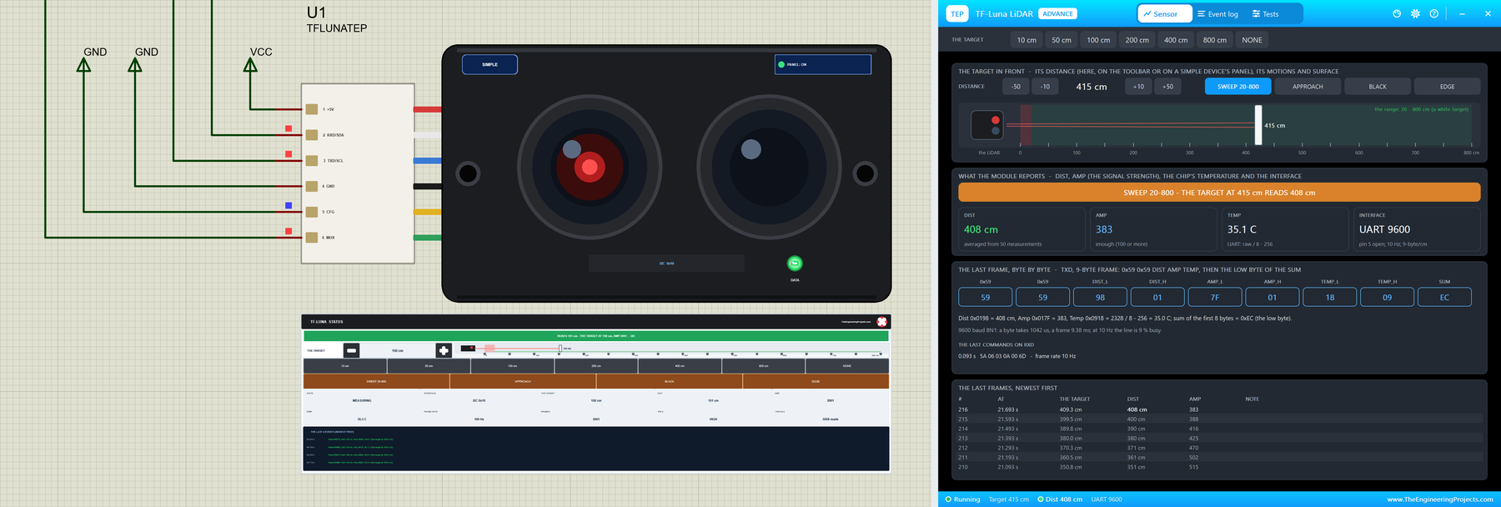The width and height of the screenshot is (1501, 507).
Task: Open the help question mark icon
Action: point(1433,14)
